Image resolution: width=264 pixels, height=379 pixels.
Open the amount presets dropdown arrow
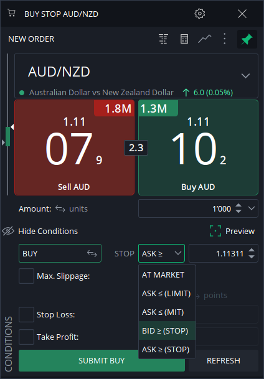252,208
